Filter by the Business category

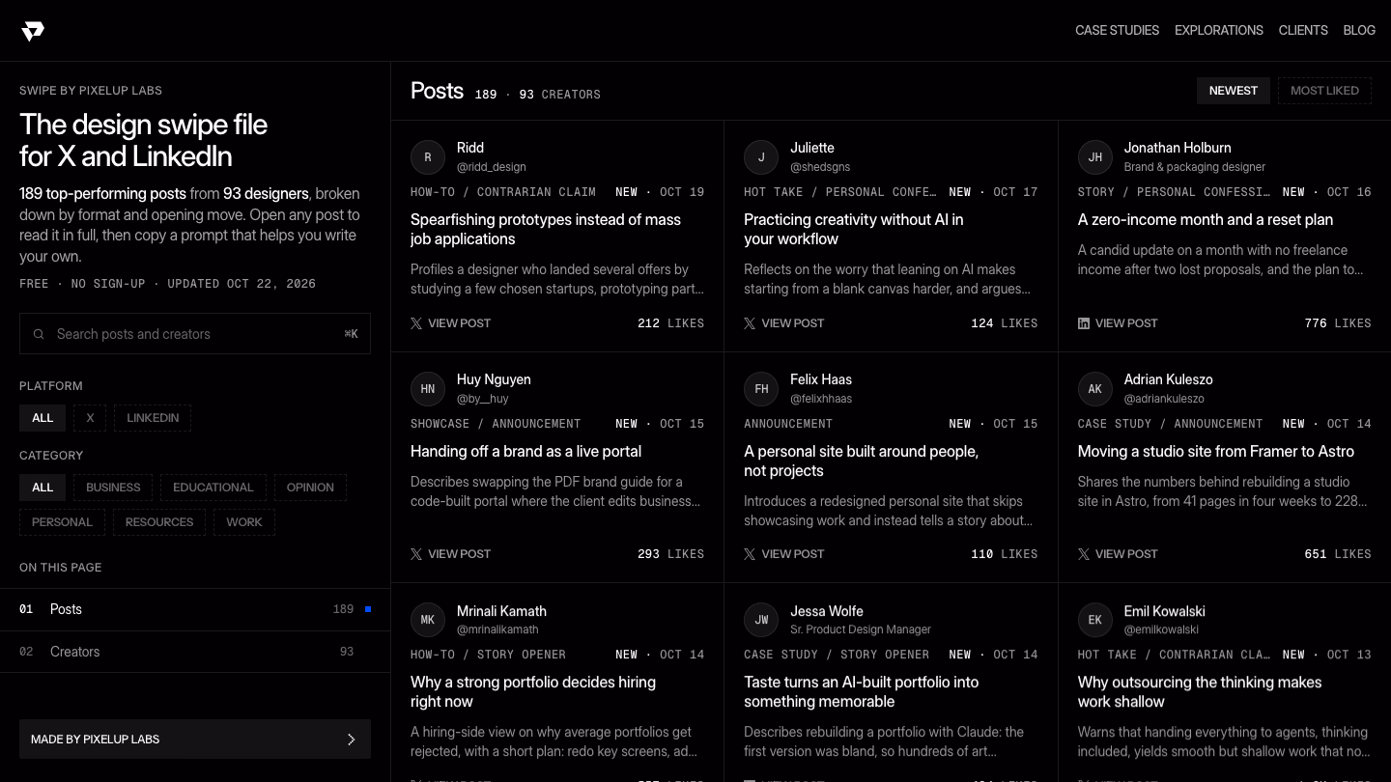pyautogui.click(x=113, y=488)
